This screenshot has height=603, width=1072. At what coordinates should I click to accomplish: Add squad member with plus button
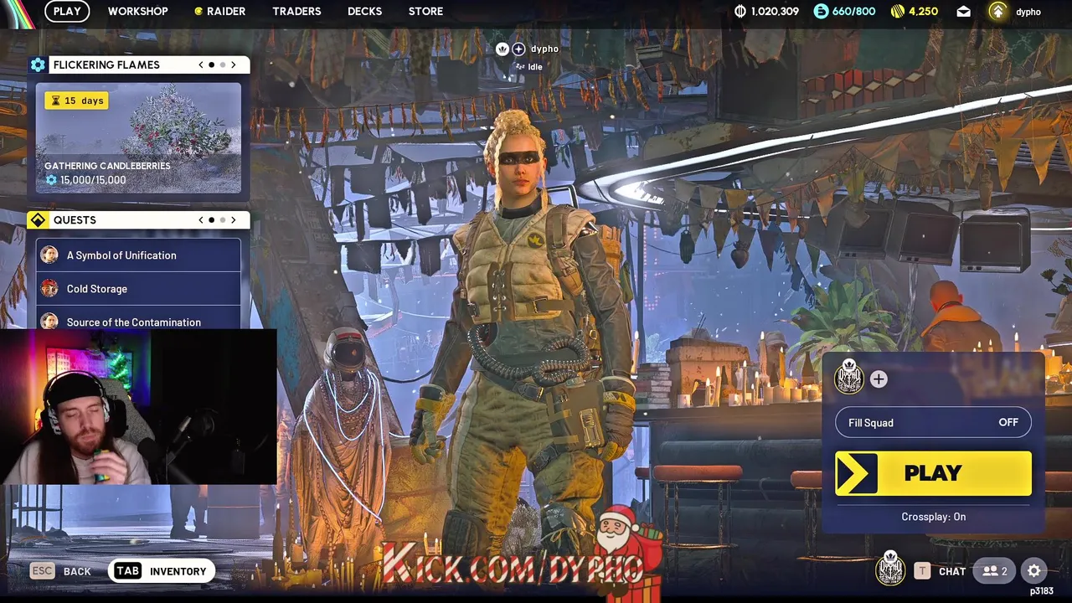click(x=879, y=379)
